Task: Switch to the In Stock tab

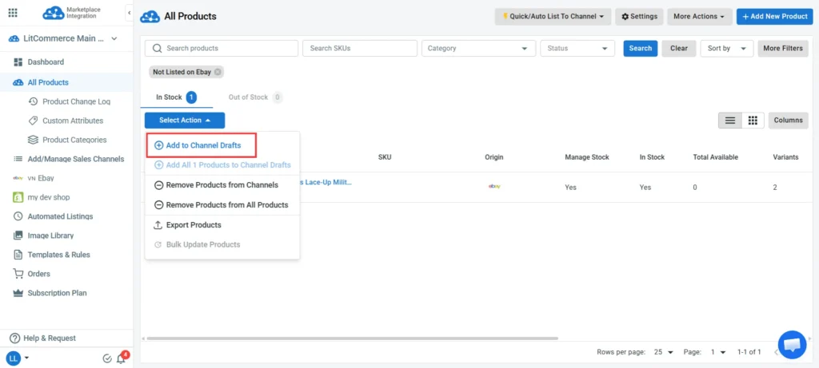Action: point(177,97)
